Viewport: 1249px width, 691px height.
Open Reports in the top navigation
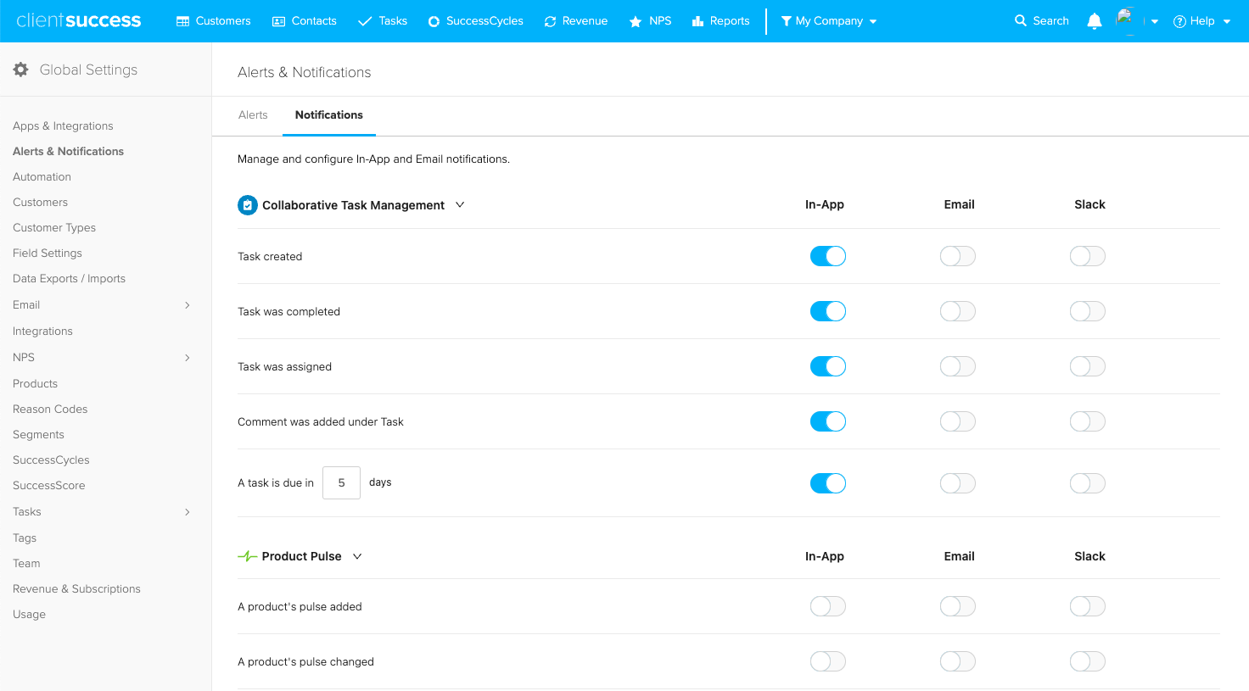(x=730, y=21)
